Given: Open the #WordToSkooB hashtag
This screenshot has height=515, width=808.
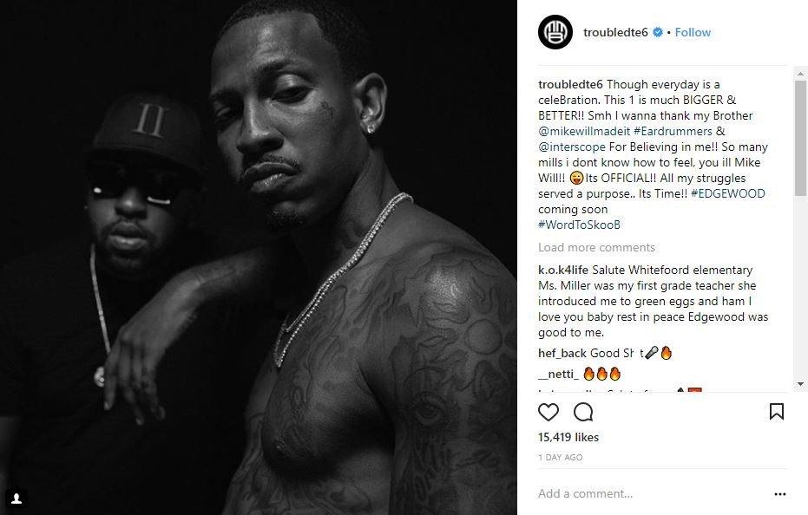Looking at the screenshot, I should (579, 225).
